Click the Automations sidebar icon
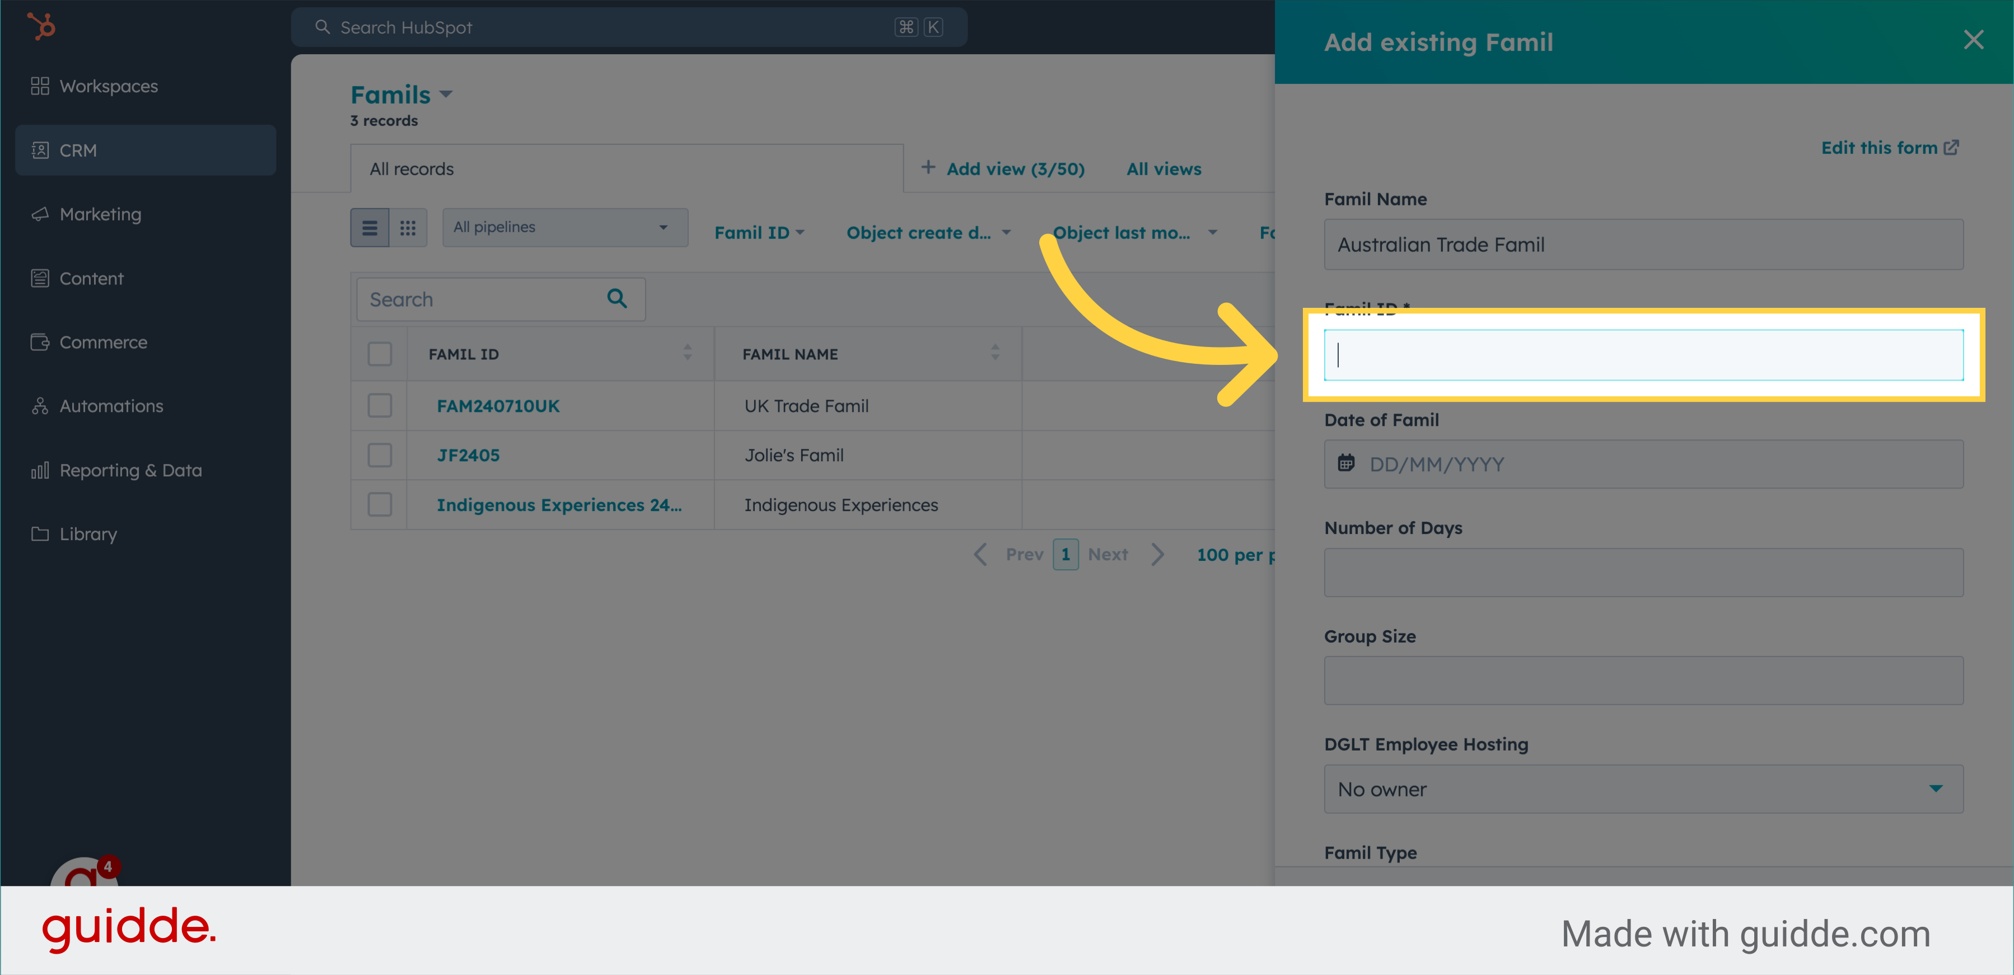This screenshot has width=2014, height=975. 40,406
